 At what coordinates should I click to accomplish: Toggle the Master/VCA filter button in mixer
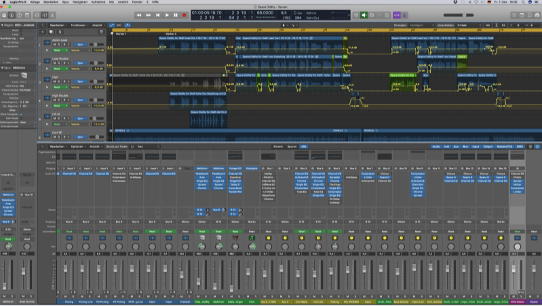[505, 147]
